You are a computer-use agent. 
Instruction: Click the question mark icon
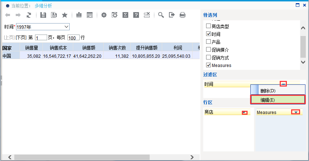[x=136, y=15]
